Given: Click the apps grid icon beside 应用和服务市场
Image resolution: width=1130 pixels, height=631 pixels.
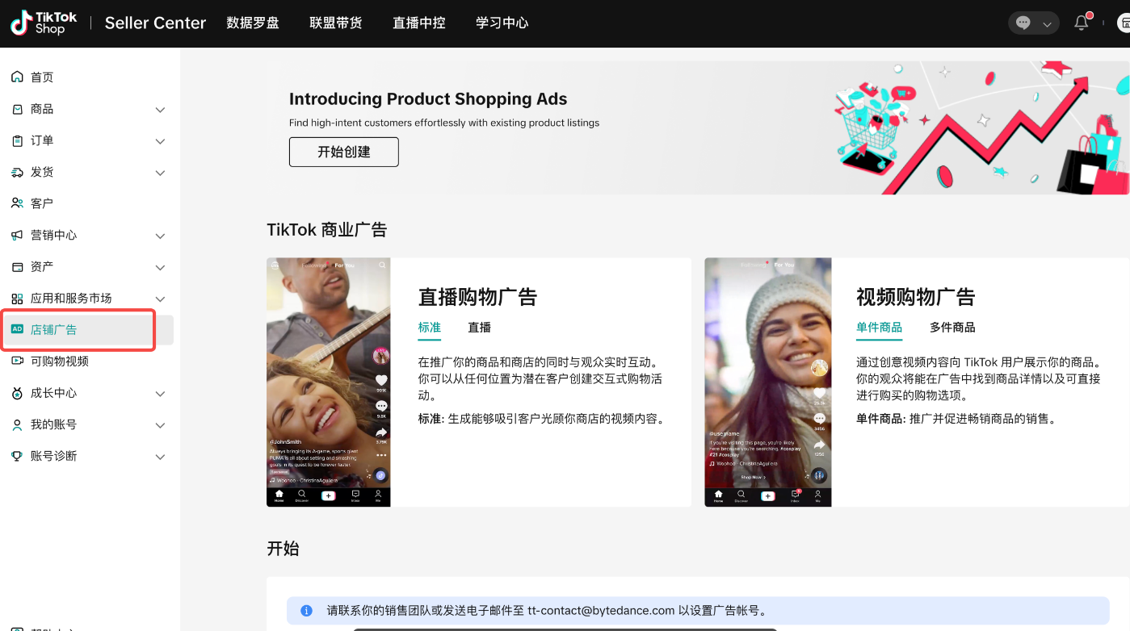Looking at the screenshot, I should 17,299.
